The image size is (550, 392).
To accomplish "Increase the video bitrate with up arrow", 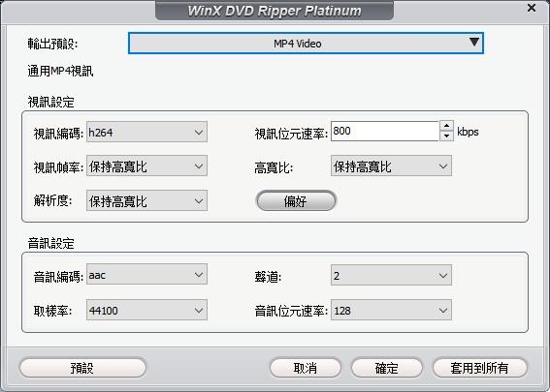I will 446,126.
